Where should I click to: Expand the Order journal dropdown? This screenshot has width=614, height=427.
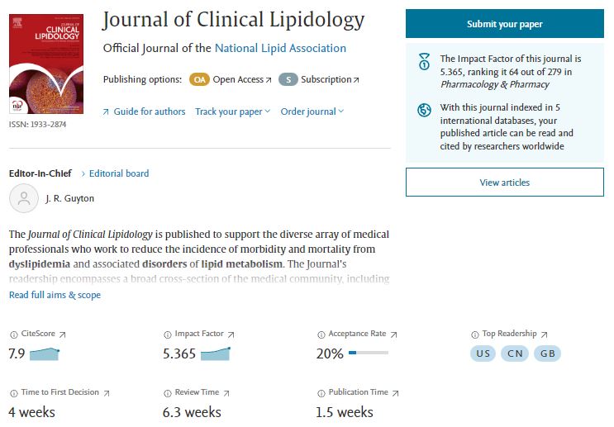tap(312, 111)
